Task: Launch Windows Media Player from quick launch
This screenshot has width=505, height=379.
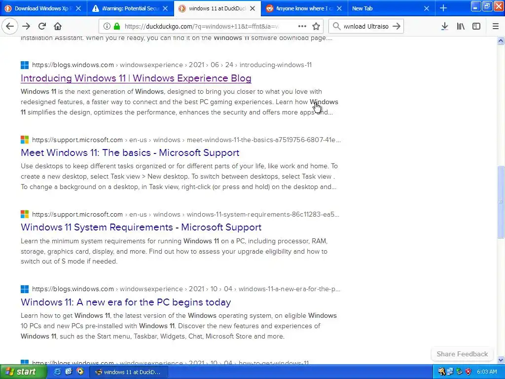Action: pos(80,372)
